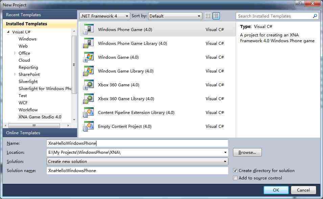Viewport: 323px width, 199px height.
Task: Click the Xbox 360 Game template icon
Action: (88, 85)
